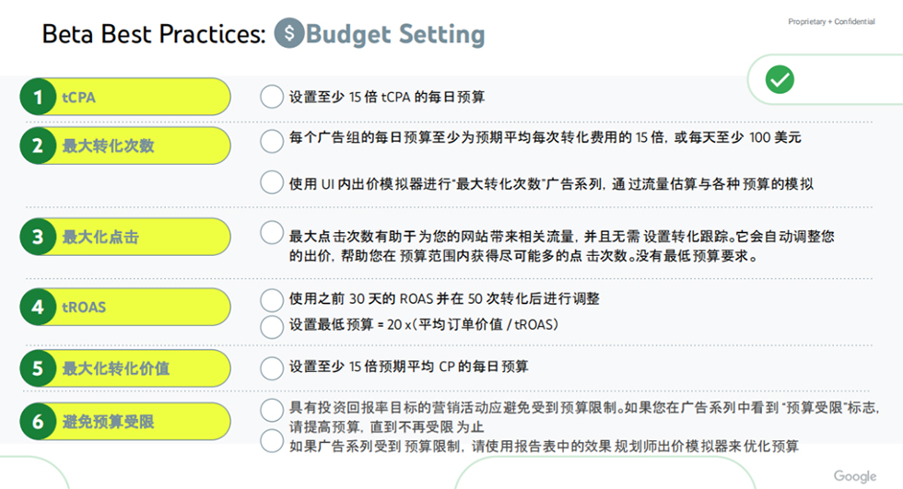
Task: Click the number 1 tCPA circle
Action: click(x=38, y=97)
